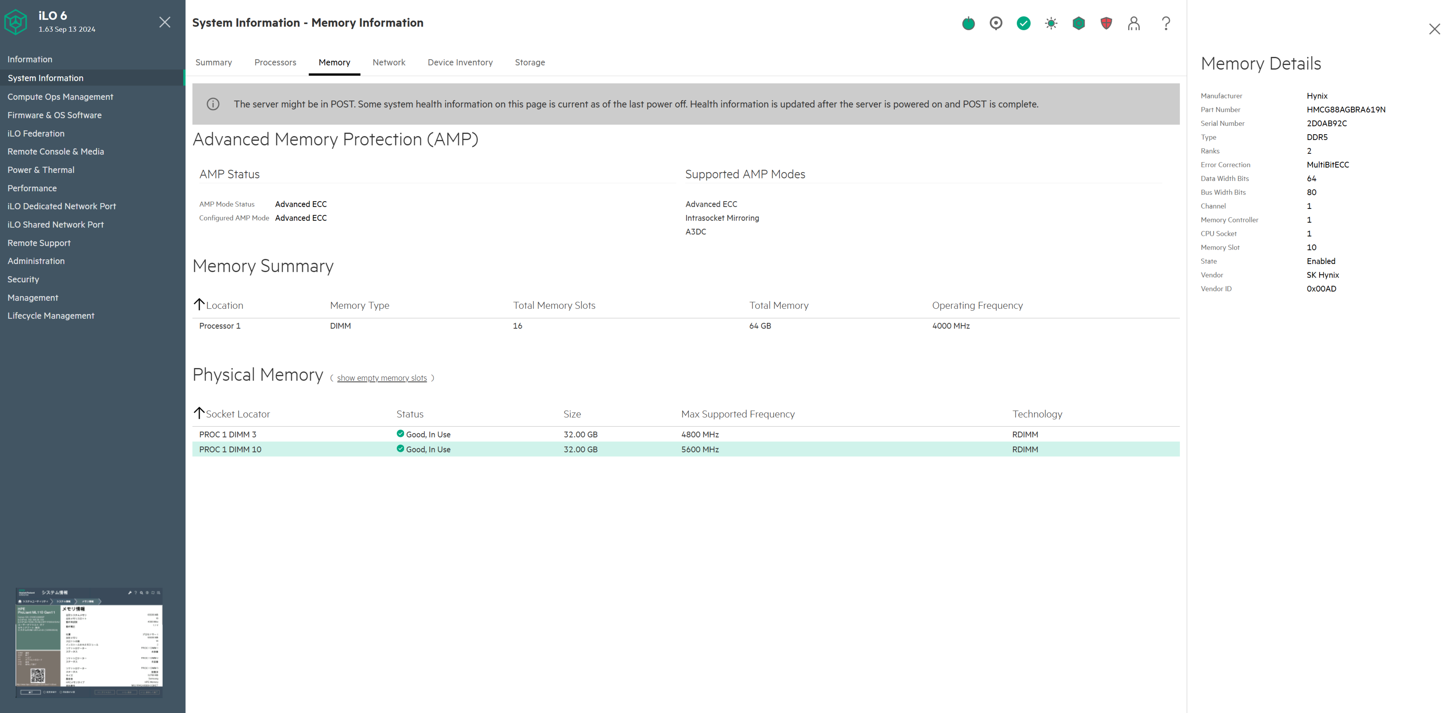
Task: Click the iLO hexagon logo icon
Action: [x=16, y=22]
